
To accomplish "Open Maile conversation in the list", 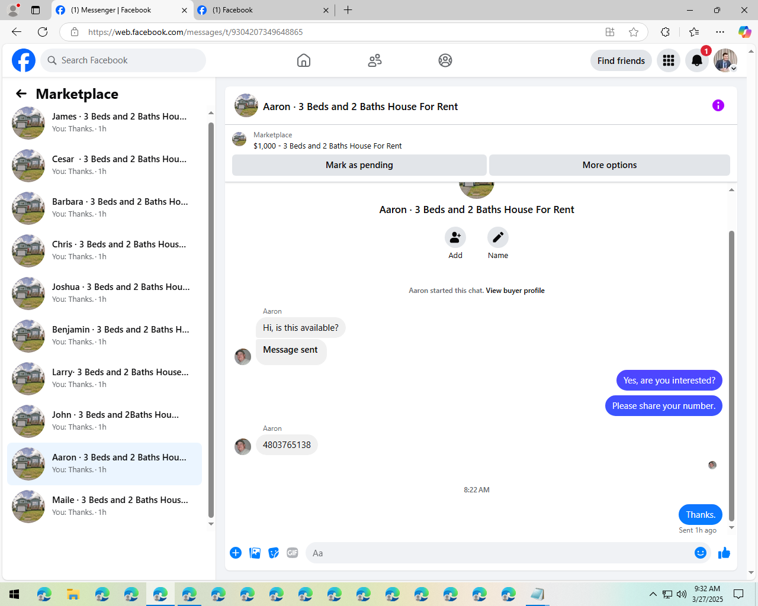I will click(104, 506).
